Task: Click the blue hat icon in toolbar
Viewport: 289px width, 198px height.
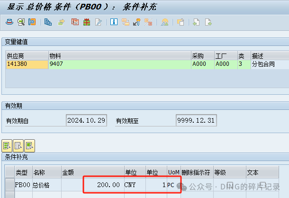Action: (x=9, y=22)
